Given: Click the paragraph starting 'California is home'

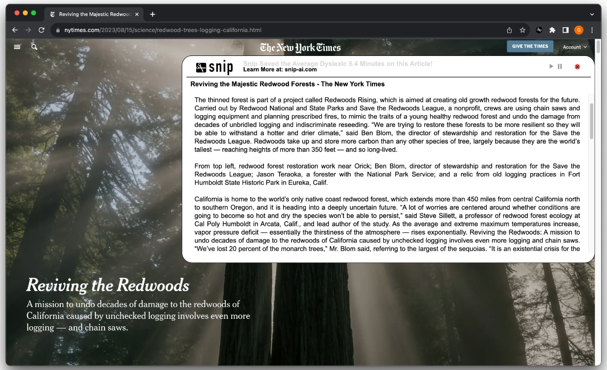Looking at the screenshot, I should [x=387, y=224].
